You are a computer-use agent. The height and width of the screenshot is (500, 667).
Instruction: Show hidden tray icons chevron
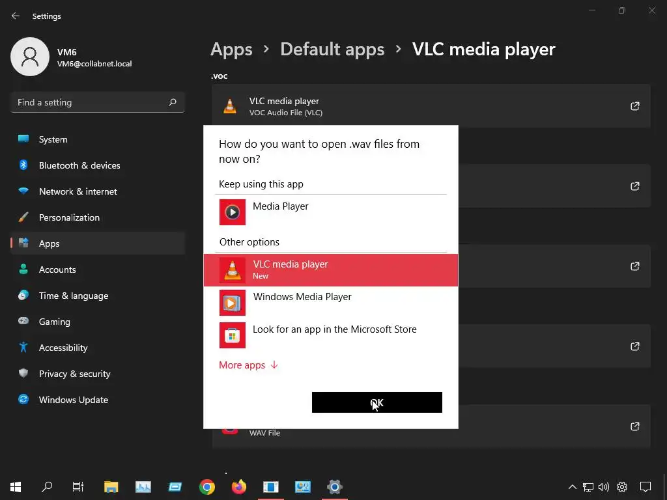pos(573,487)
